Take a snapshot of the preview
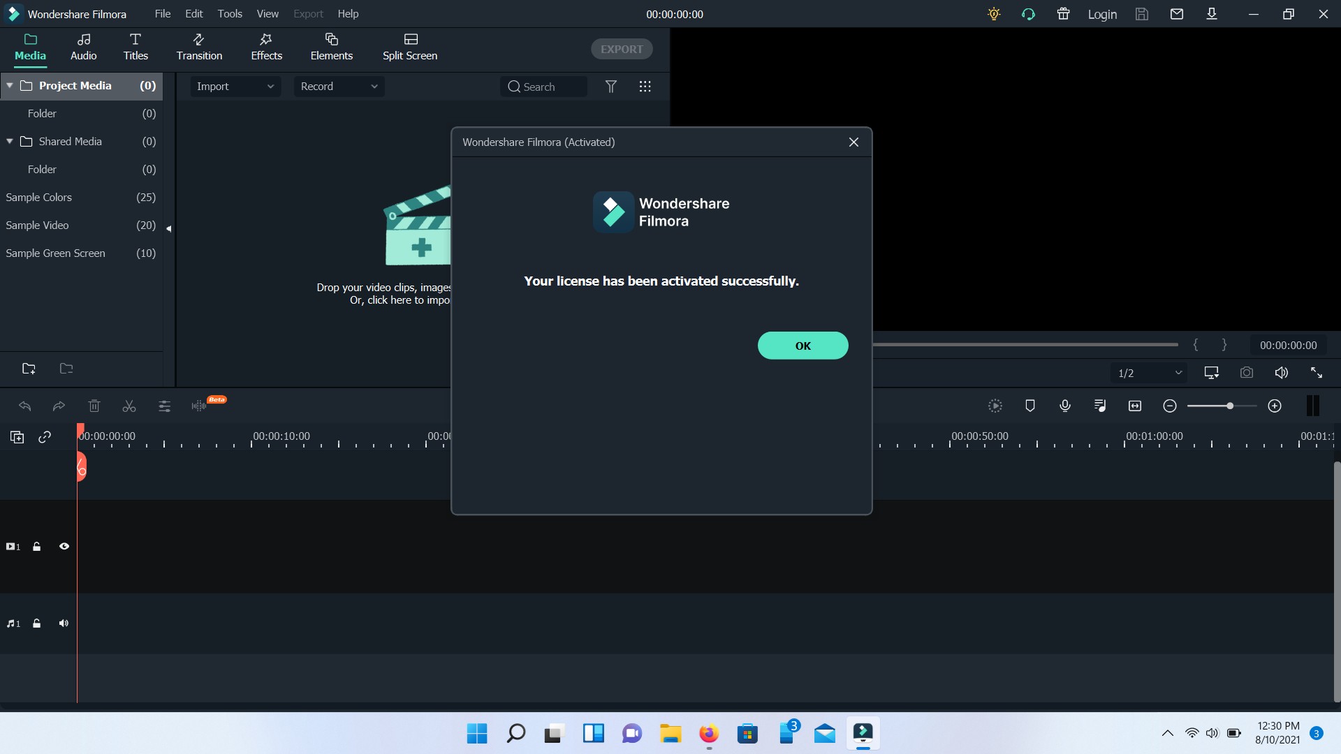Image resolution: width=1341 pixels, height=754 pixels. coord(1247,373)
